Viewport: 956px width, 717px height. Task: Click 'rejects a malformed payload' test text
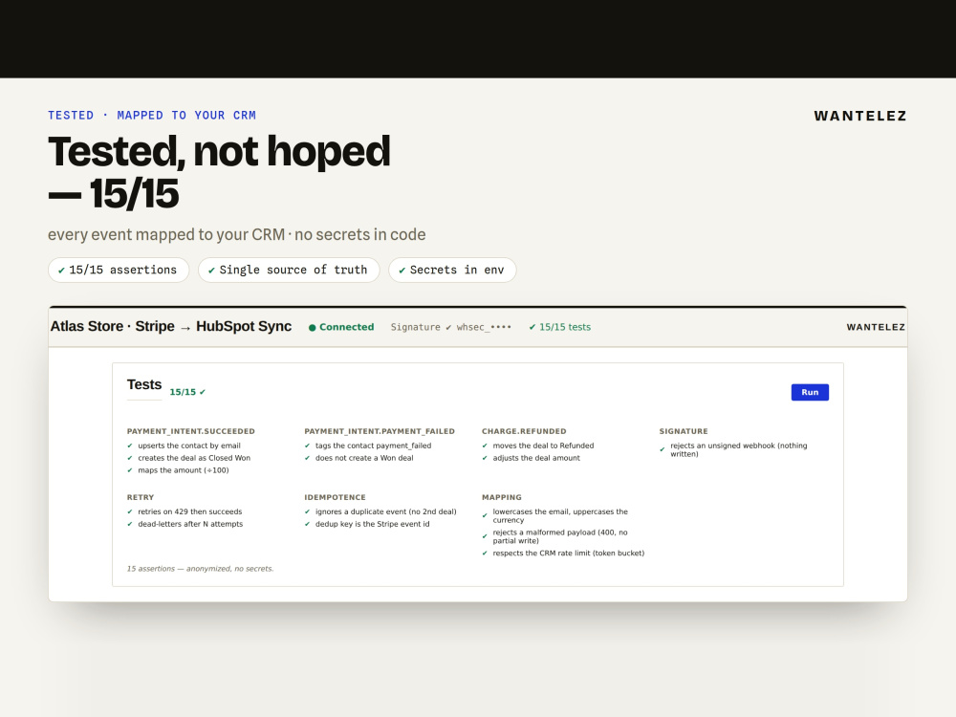tap(560, 536)
